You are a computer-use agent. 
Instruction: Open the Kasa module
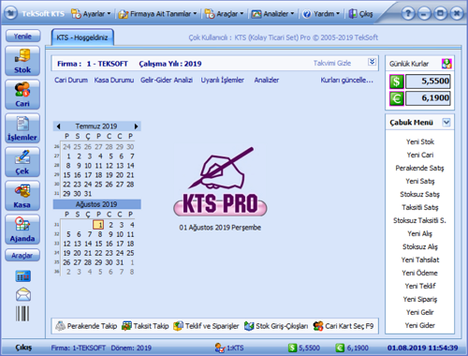pyautogui.click(x=22, y=196)
